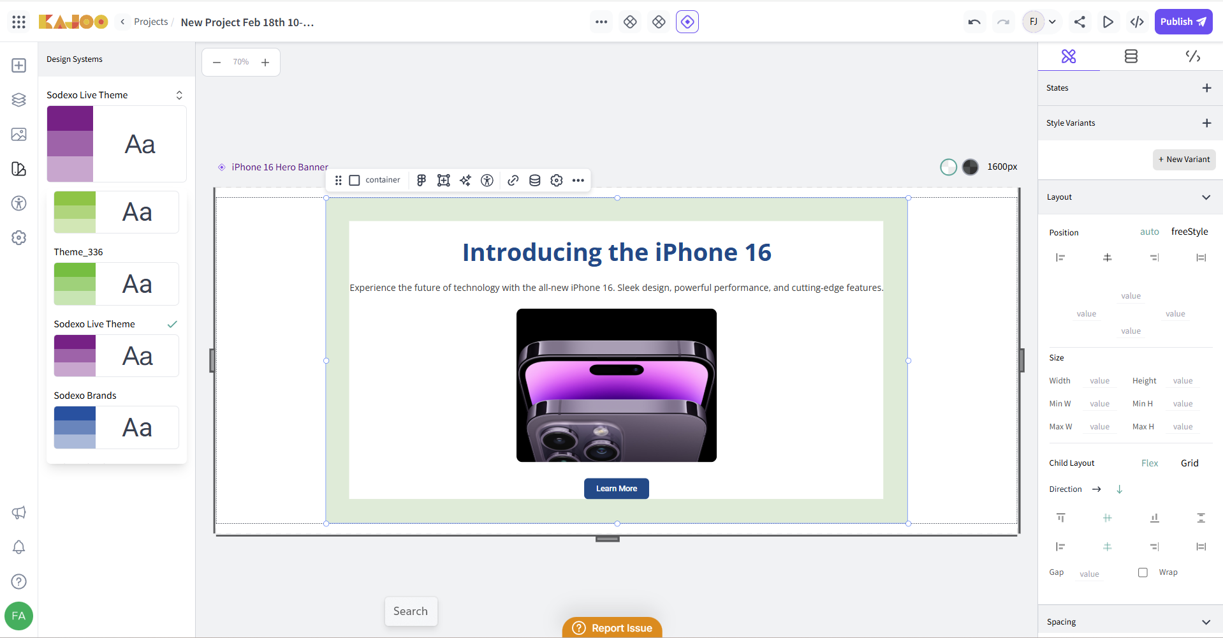Go back with the chevron before Projects

pyautogui.click(x=122, y=22)
